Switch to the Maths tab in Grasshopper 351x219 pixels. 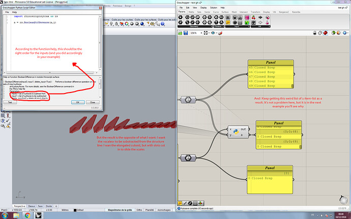pos(191,12)
